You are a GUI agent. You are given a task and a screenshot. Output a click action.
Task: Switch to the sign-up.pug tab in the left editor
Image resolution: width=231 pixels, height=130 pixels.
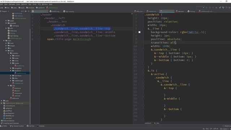tap(69, 11)
